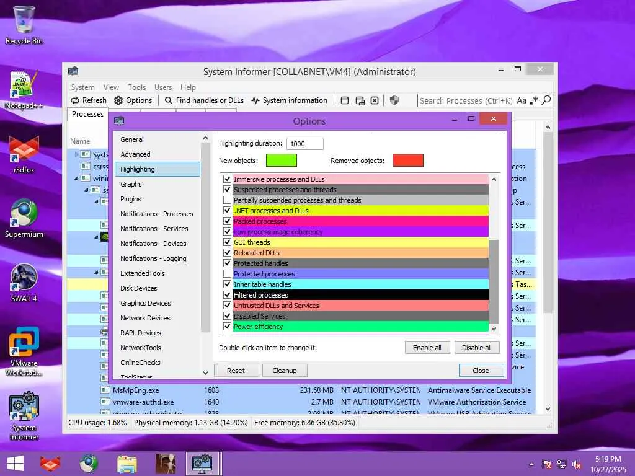Screen dimensions: 635x476
Task: Click the Cleanup button
Action: pyautogui.click(x=284, y=371)
